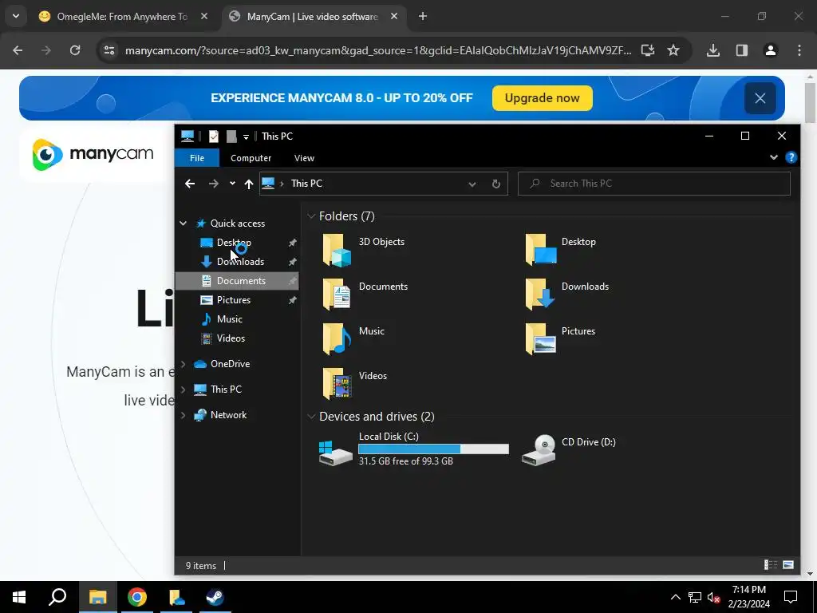Image resolution: width=817 pixels, height=613 pixels.
Task: Open the Music folder in main pane
Action: 353,338
